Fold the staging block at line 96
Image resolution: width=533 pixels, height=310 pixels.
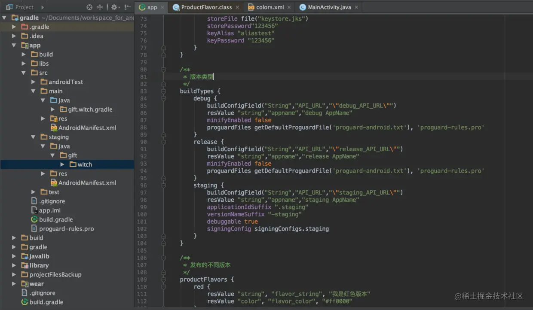click(x=163, y=185)
